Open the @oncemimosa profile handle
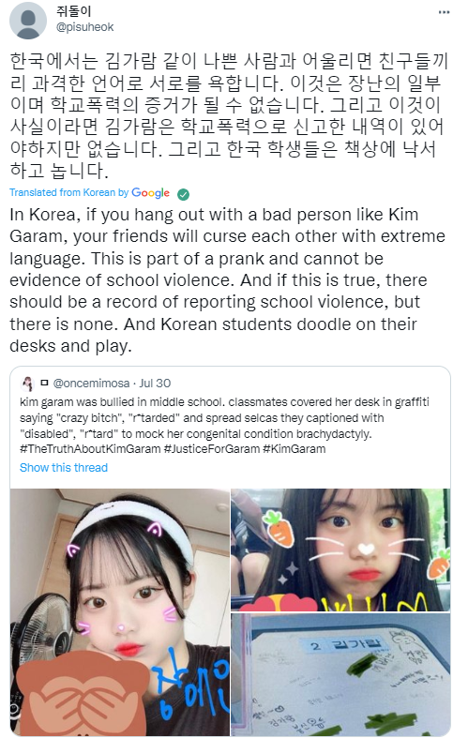 tap(91, 384)
